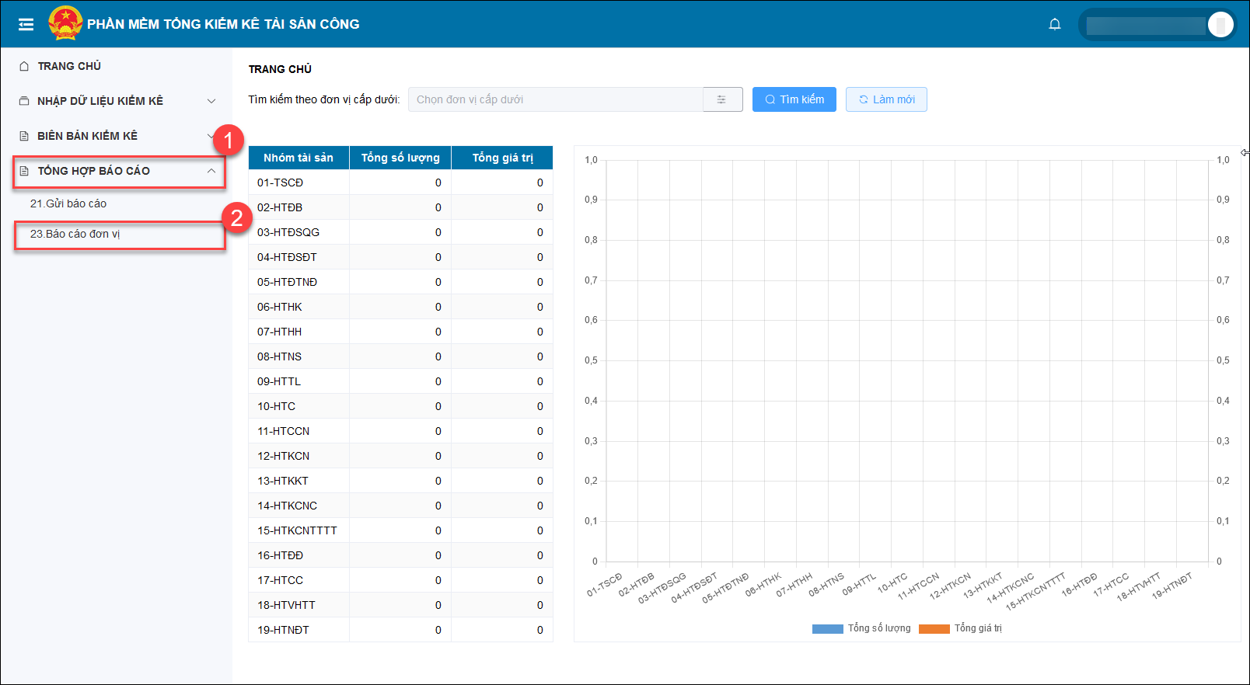Open 23.Báo cáo đơn vị menu item
This screenshot has width=1250, height=685.
[x=75, y=234]
